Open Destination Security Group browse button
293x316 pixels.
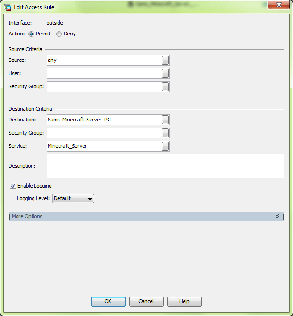click(165, 133)
